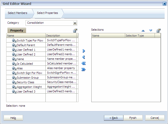
Task: Open Selections list options icon
Action: pyautogui.click(x=158, y=30)
